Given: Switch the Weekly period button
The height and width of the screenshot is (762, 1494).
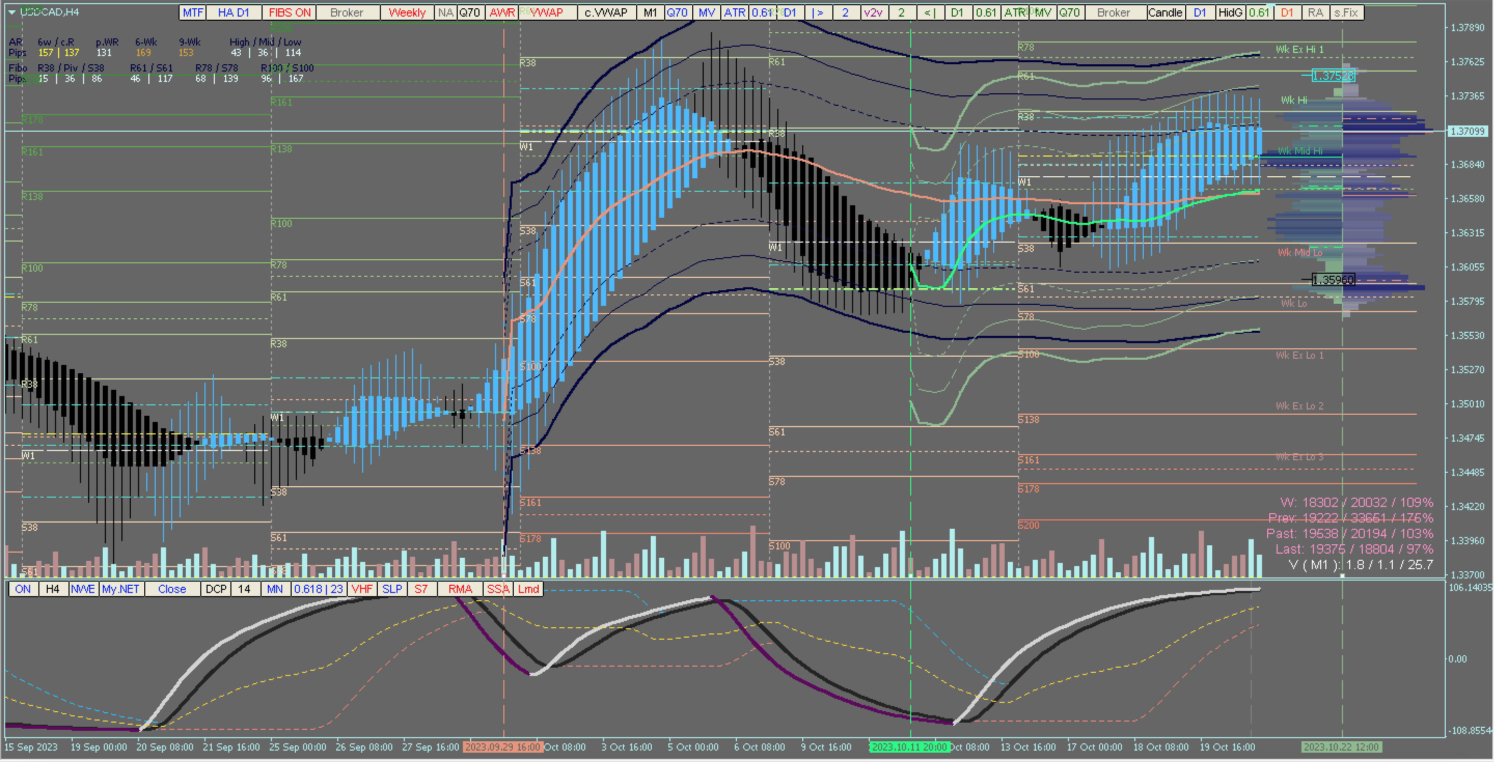Looking at the screenshot, I should pyautogui.click(x=406, y=13).
